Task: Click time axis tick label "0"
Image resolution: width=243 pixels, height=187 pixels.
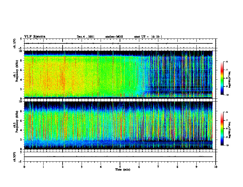Action: [24, 167]
